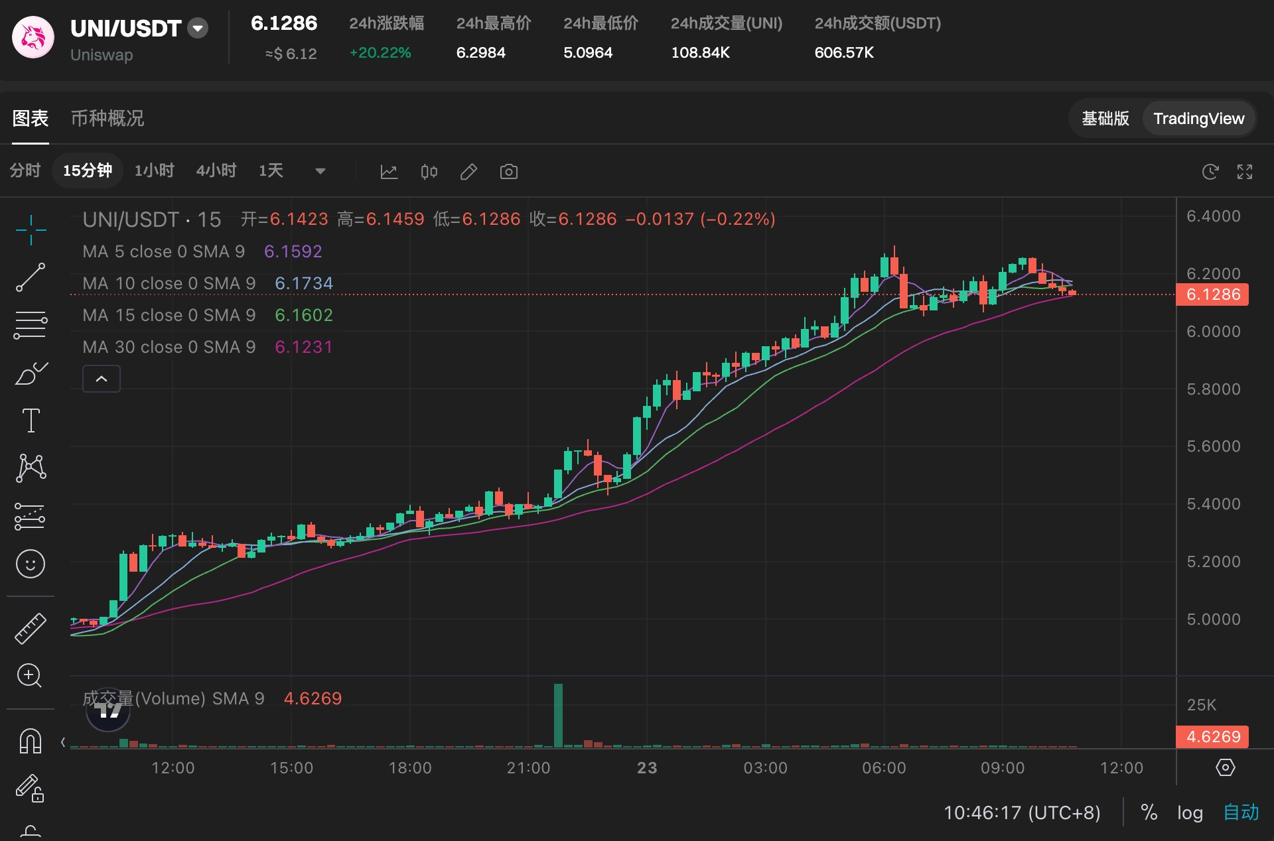Image resolution: width=1274 pixels, height=841 pixels.
Task: Click the chart refresh icon
Action: click(x=1210, y=172)
